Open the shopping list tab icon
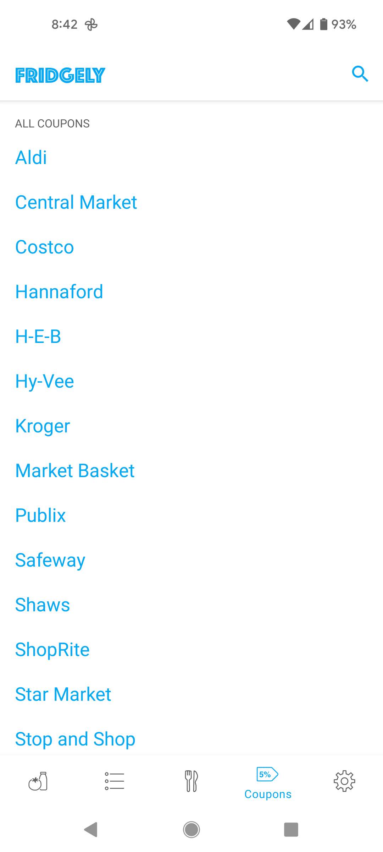 pos(114,781)
